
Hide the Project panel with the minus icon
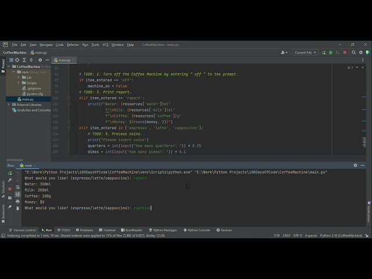click(47, 60)
